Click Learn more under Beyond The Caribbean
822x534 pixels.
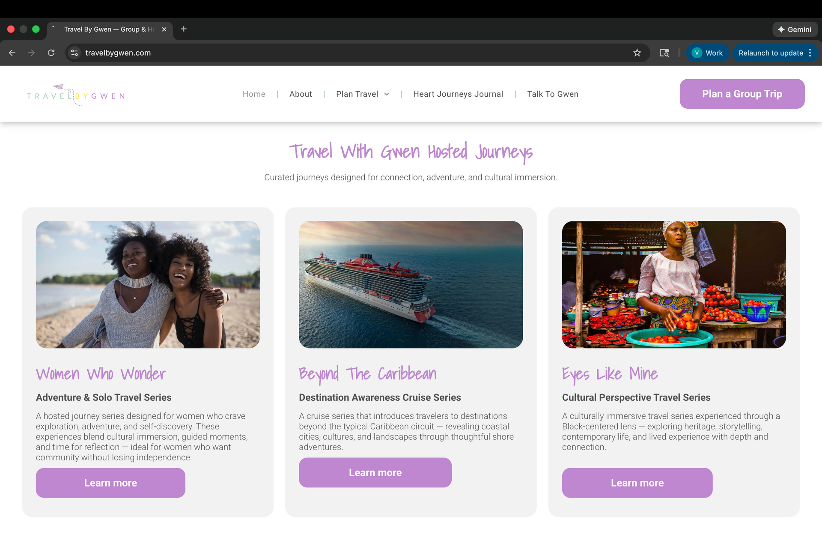coord(375,472)
